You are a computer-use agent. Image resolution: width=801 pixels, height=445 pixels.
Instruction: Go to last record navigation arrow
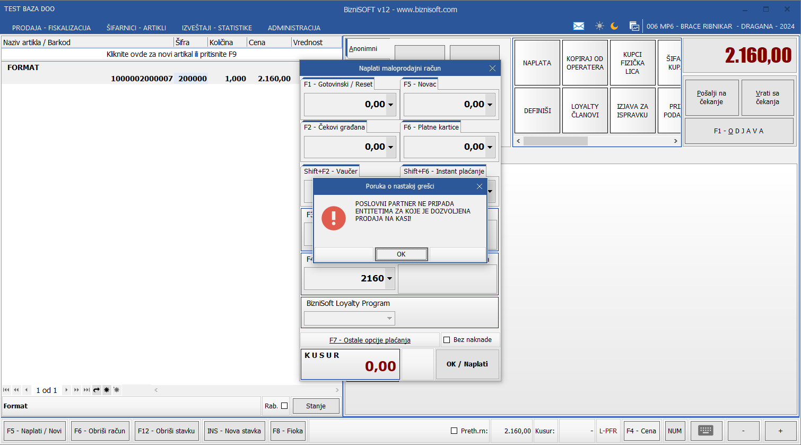point(86,390)
